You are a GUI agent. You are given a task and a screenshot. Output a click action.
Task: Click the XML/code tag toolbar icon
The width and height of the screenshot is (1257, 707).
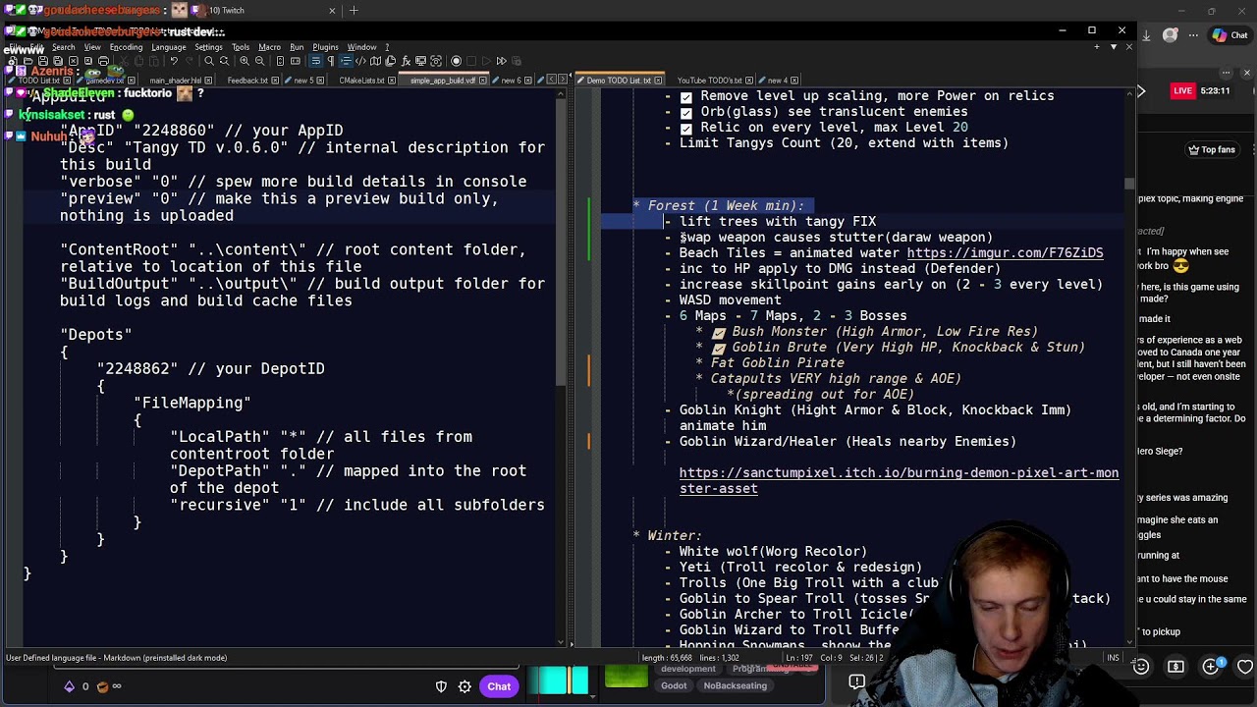click(360, 61)
